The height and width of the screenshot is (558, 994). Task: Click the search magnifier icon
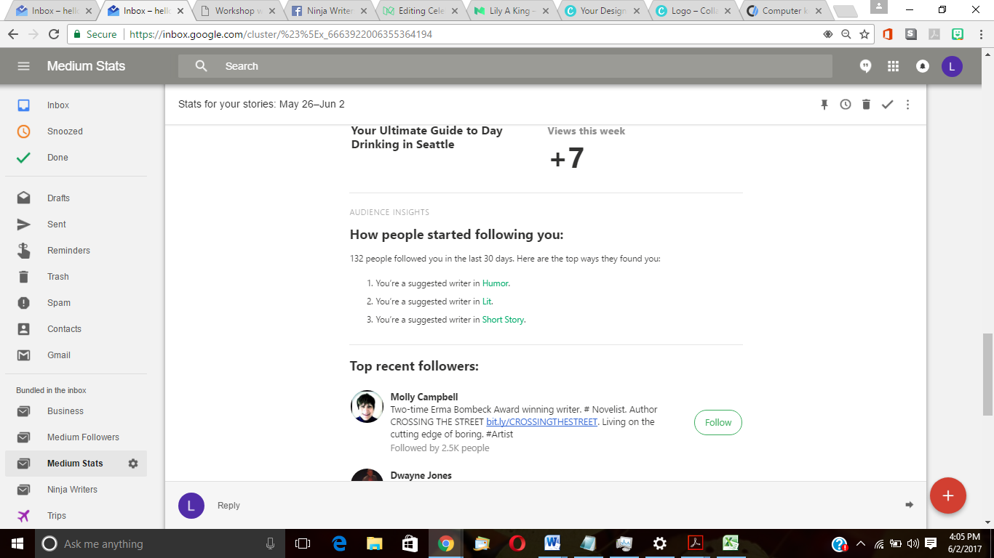pyautogui.click(x=202, y=66)
